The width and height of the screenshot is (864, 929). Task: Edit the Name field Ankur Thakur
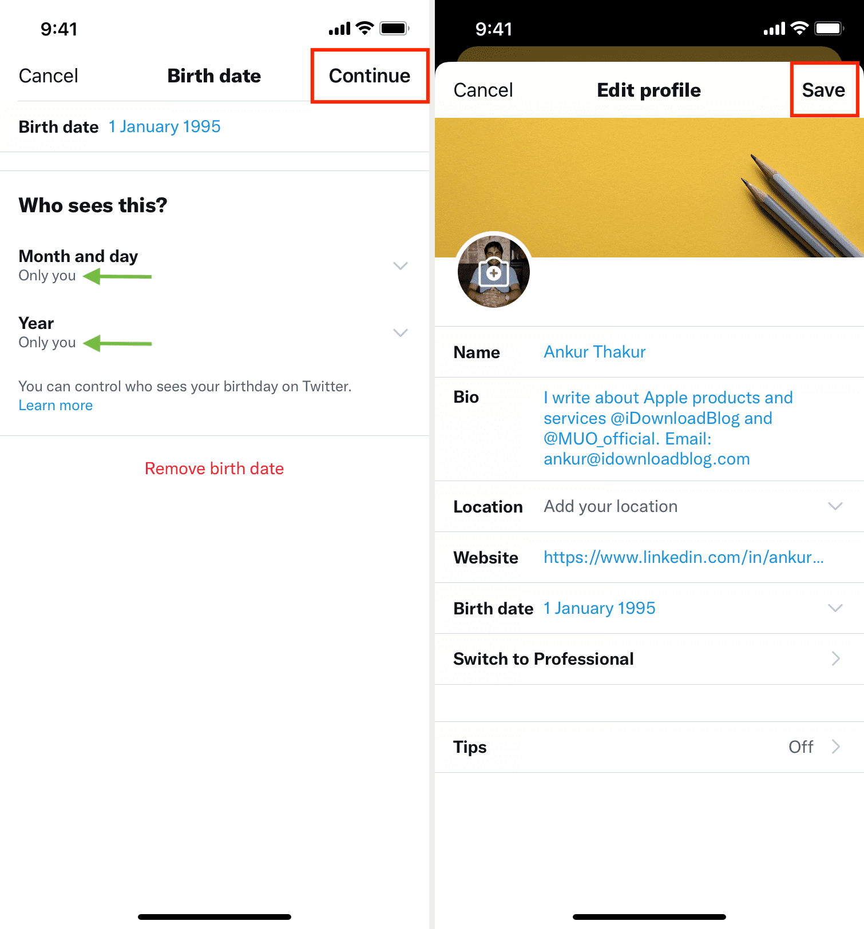point(595,352)
